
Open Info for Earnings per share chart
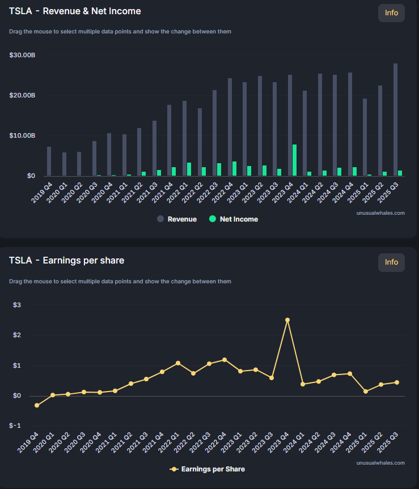pyautogui.click(x=391, y=262)
